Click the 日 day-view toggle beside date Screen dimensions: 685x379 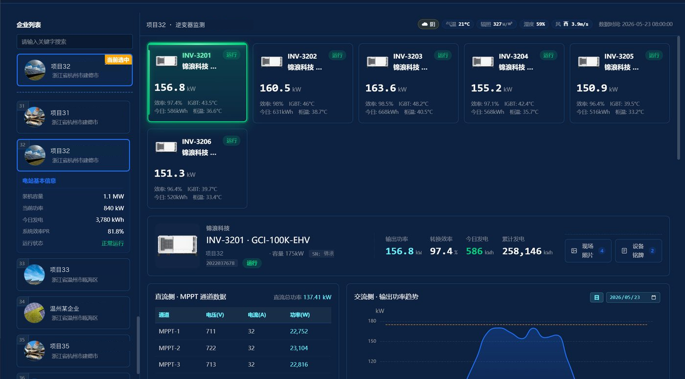pyautogui.click(x=596, y=297)
